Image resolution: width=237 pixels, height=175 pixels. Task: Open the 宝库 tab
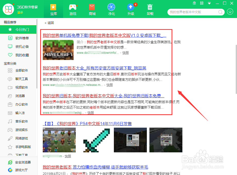click(54, 9)
